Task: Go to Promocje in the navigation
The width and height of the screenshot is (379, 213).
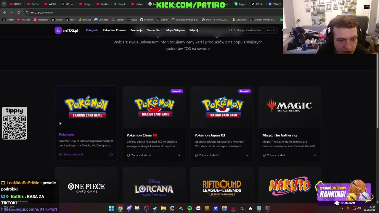Action: point(136,30)
